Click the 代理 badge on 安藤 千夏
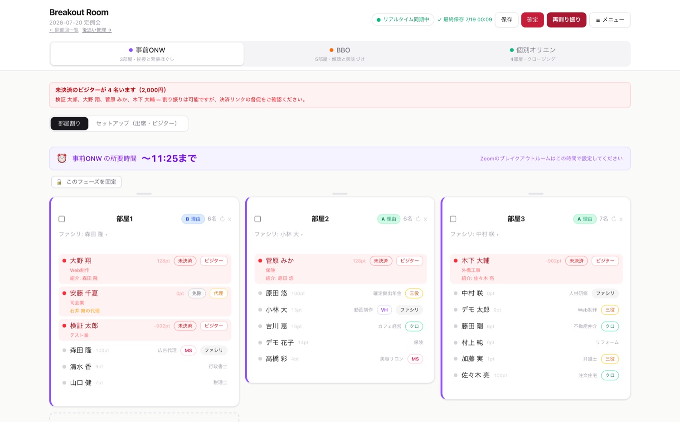This screenshot has height=422, width=680. (x=219, y=293)
